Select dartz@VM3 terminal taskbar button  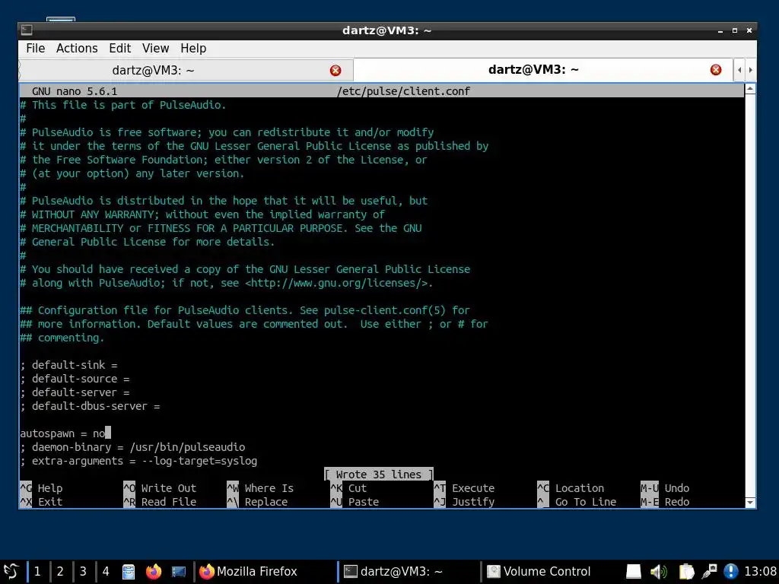pyautogui.click(x=408, y=572)
